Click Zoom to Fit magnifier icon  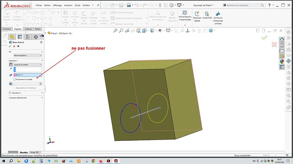[116, 30]
